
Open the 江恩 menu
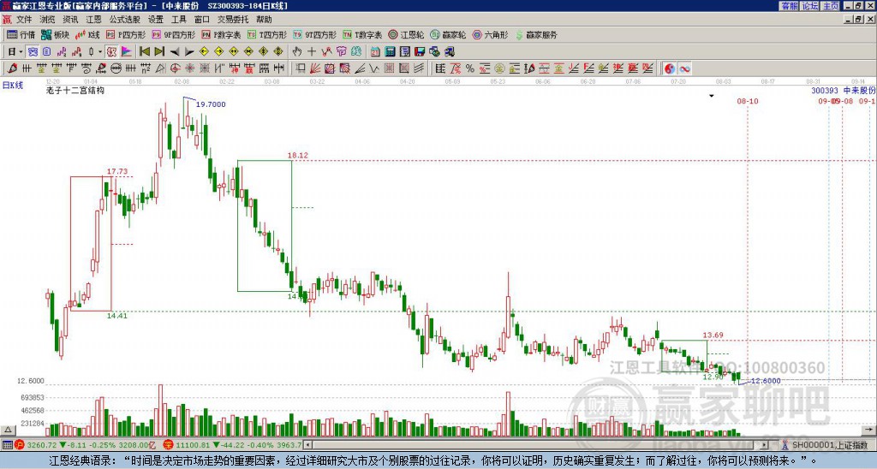click(x=93, y=20)
